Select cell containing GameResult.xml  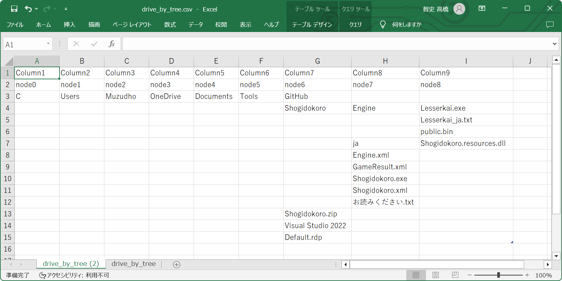385,167
